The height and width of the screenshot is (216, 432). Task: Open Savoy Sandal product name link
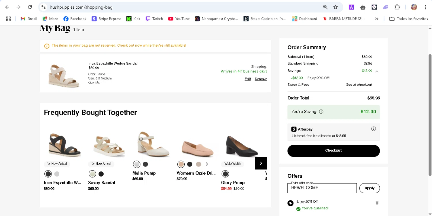101,183
